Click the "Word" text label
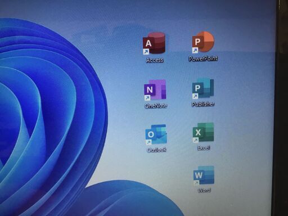The height and width of the screenshot is (216, 288). [x=204, y=190]
